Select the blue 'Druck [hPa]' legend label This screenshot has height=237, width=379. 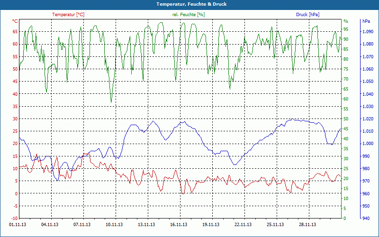coord(307,15)
